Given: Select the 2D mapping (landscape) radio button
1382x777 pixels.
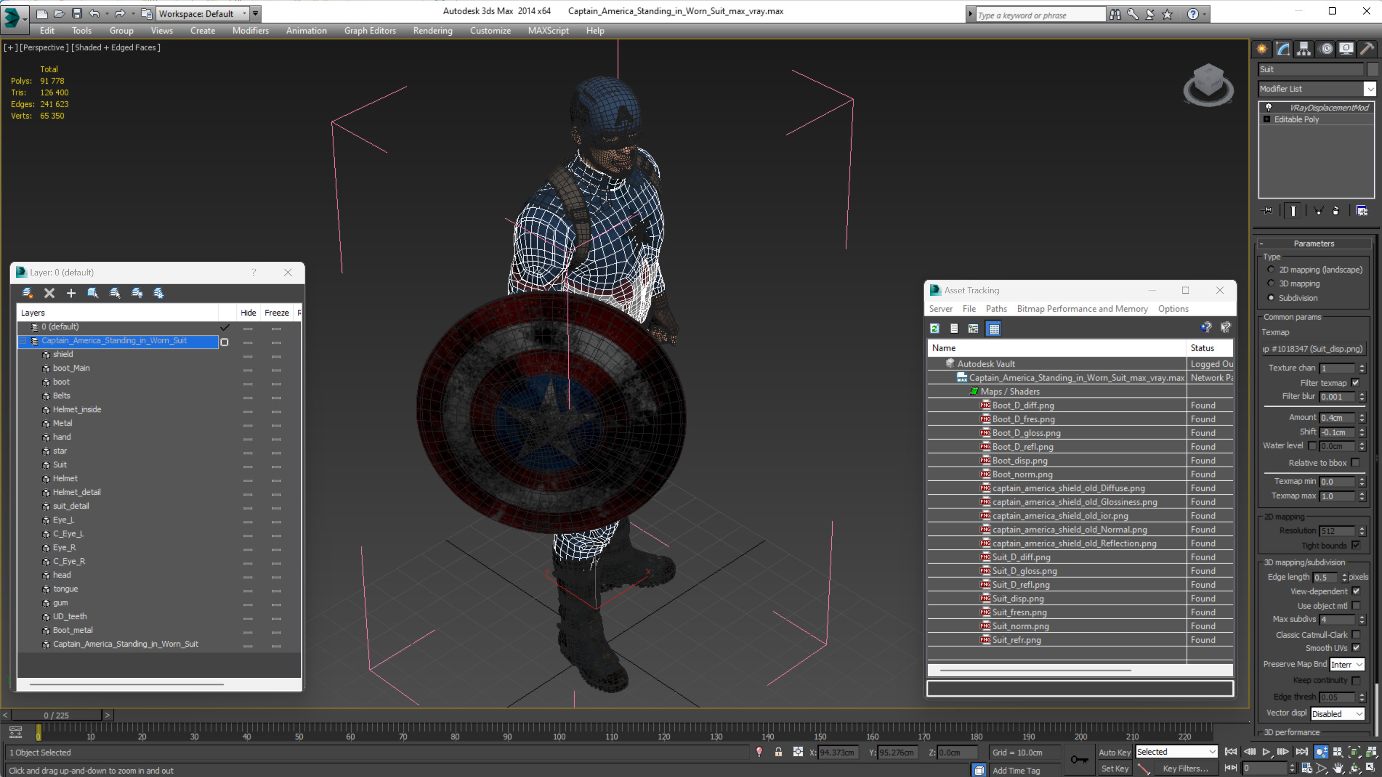Looking at the screenshot, I should (x=1271, y=269).
